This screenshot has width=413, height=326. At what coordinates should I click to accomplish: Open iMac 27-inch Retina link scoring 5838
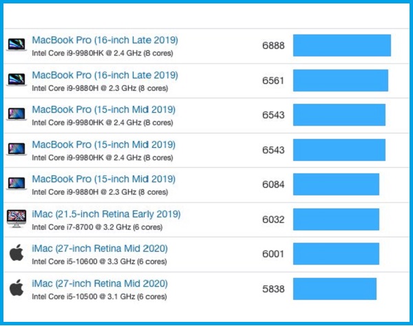point(100,283)
